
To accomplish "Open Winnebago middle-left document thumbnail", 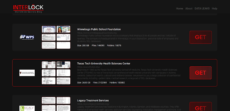I will (49, 37).
